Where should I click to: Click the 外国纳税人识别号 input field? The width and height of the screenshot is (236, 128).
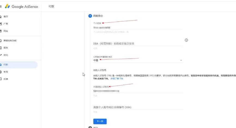pyautogui.click(x=138, y=91)
